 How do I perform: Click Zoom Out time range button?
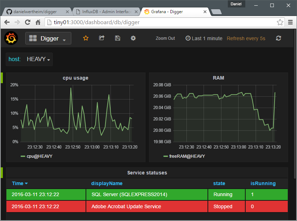[x=165, y=38]
